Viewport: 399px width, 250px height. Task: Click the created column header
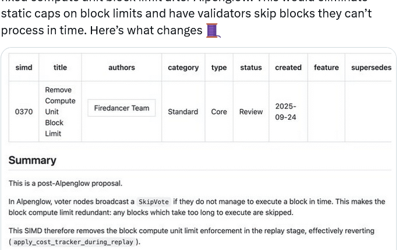(x=288, y=67)
